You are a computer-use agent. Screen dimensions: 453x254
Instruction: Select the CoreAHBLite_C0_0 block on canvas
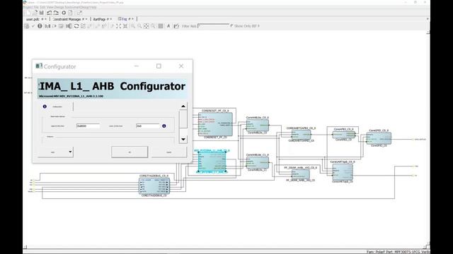pos(258,126)
